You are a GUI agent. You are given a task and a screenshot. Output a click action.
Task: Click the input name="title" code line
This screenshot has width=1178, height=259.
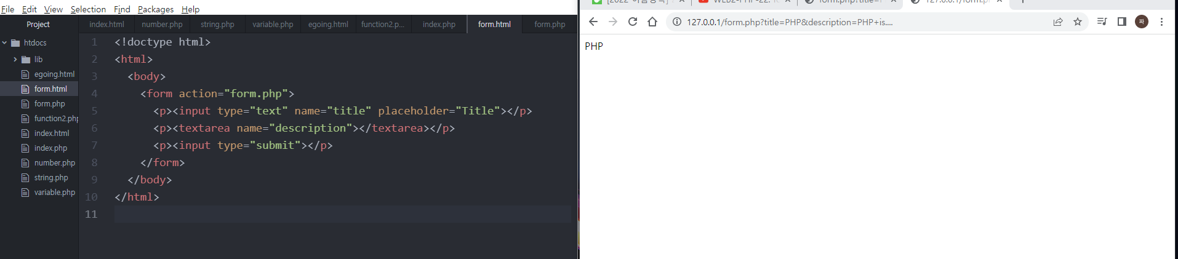(343, 111)
